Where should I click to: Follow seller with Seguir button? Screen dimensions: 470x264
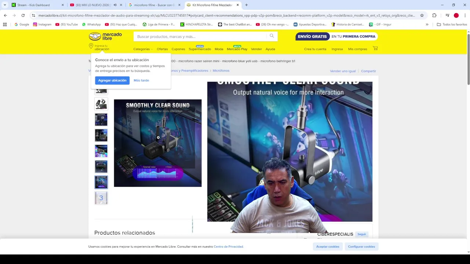pos(362,234)
